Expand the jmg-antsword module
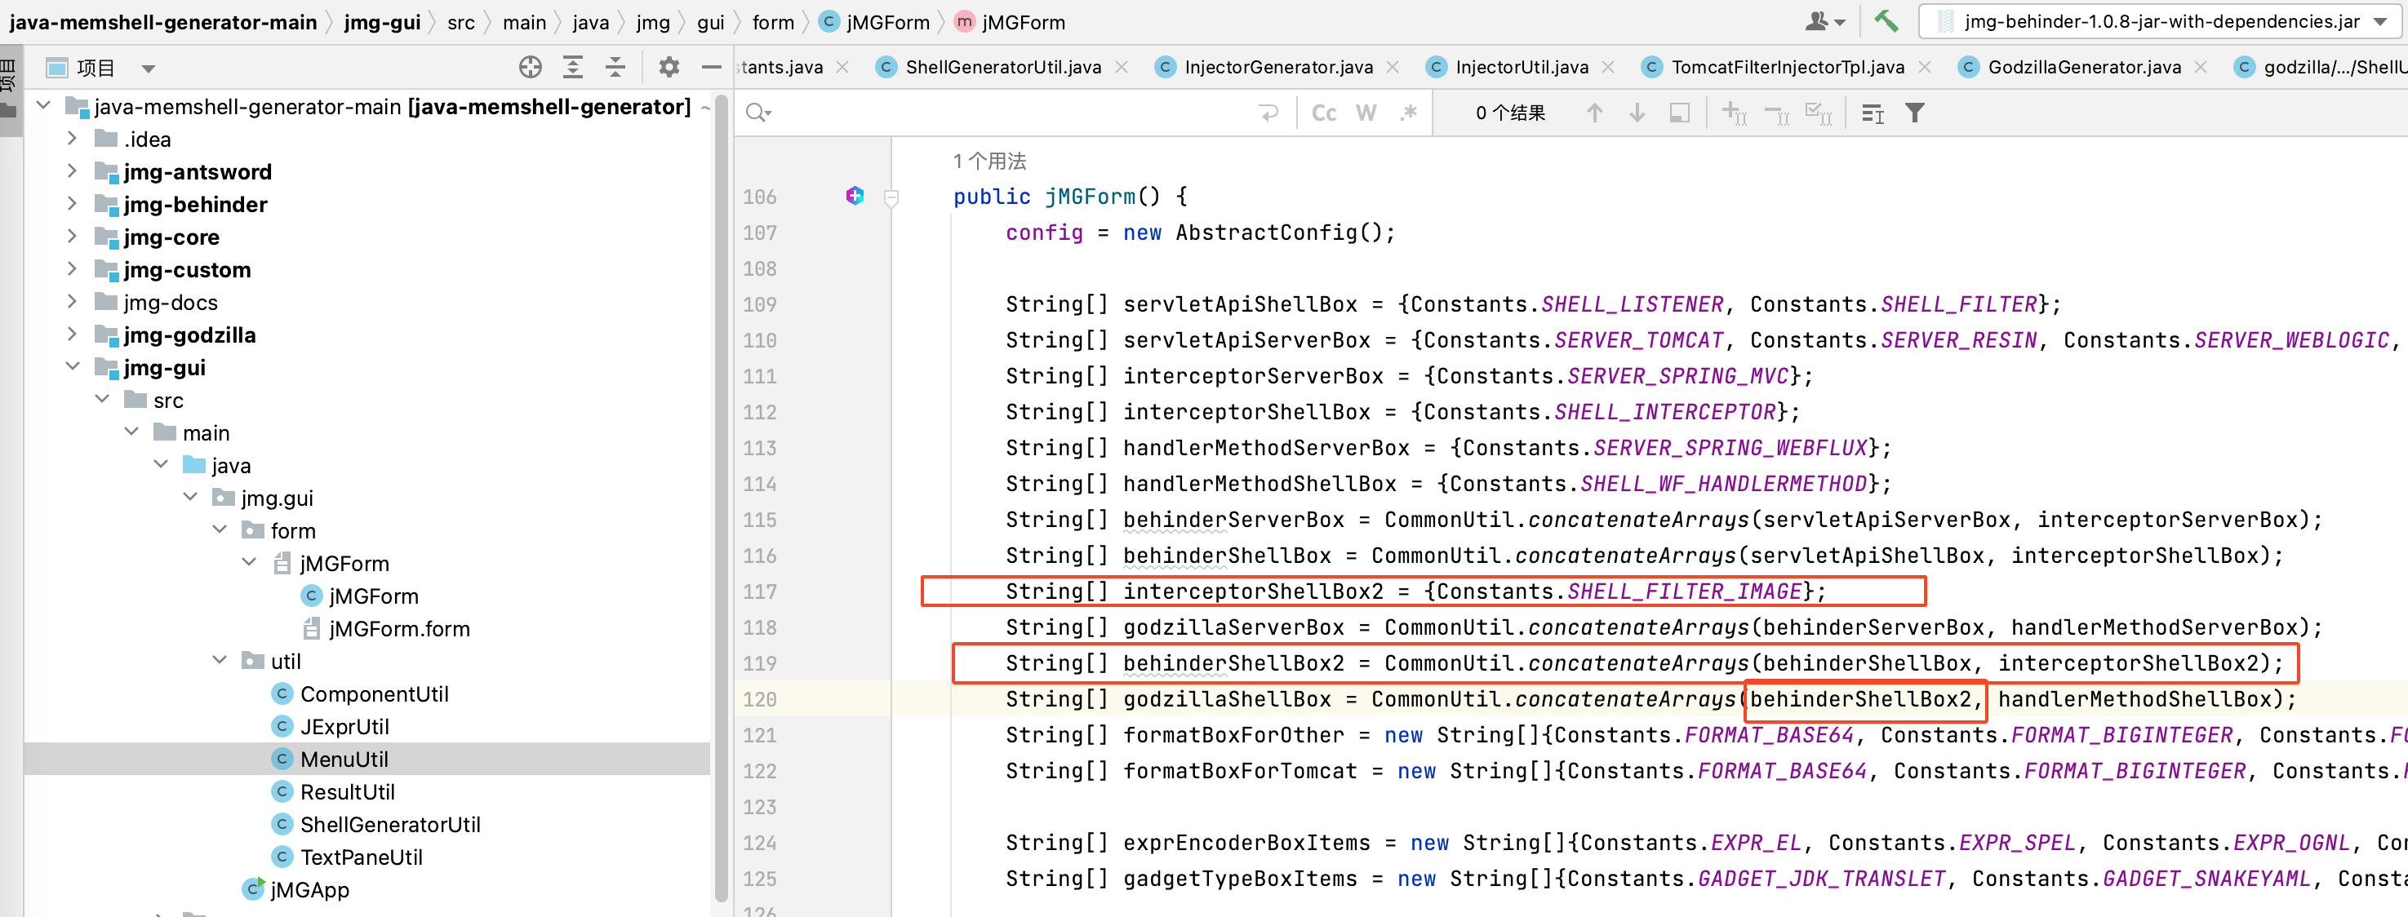 [72, 171]
